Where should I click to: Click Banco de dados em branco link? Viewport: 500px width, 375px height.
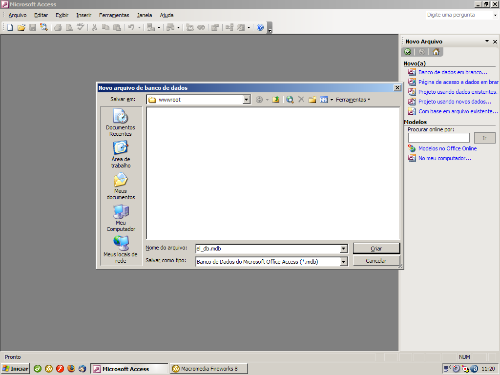453,72
